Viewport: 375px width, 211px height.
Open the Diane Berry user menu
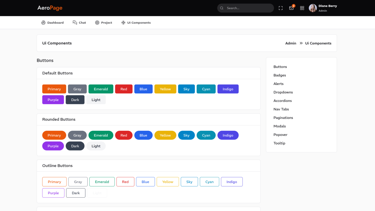[328, 6]
